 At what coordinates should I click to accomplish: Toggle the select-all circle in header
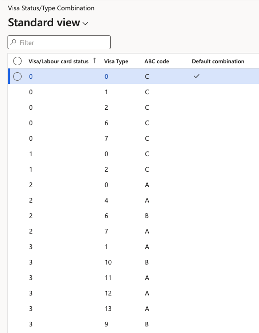pos(17,61)
